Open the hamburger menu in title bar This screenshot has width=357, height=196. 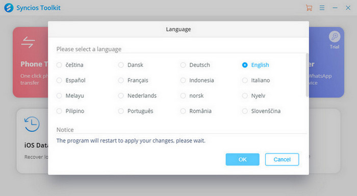(x=322, y=8)
